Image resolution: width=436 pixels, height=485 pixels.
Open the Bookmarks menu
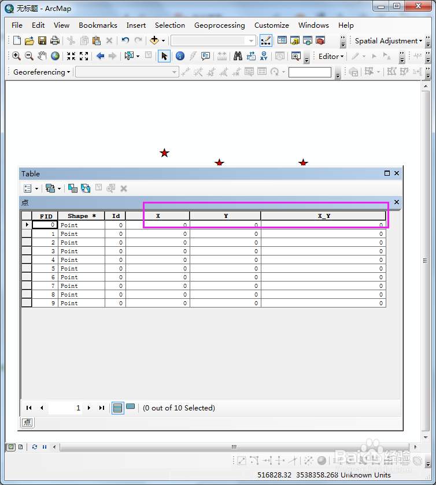click(x=98, y=25)
